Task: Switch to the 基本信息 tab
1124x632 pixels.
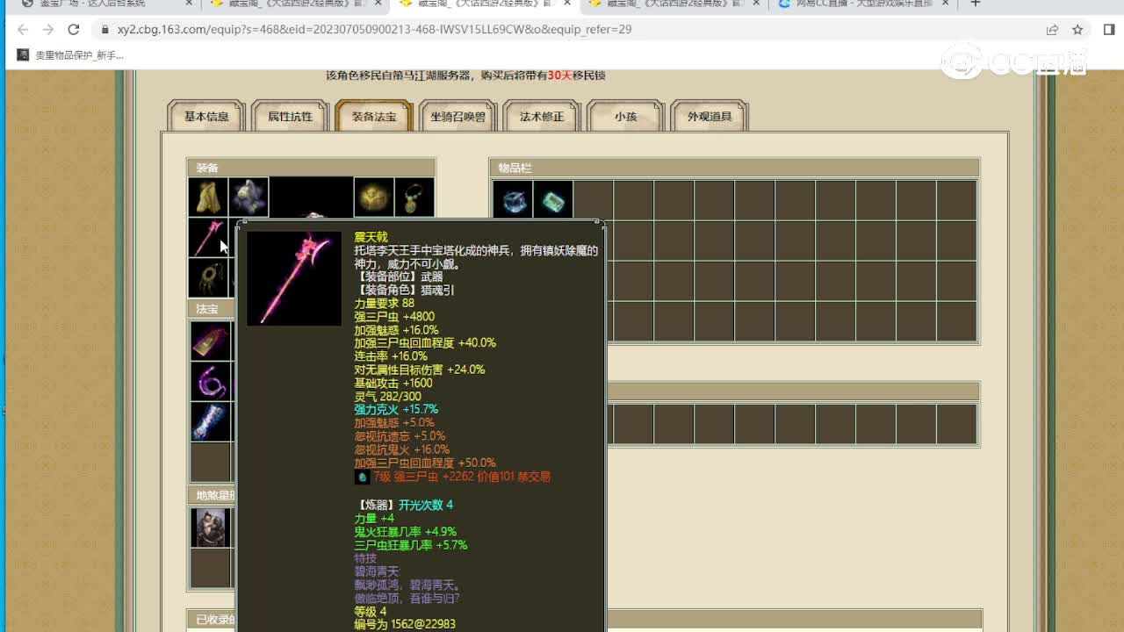Action: [206, 117]
